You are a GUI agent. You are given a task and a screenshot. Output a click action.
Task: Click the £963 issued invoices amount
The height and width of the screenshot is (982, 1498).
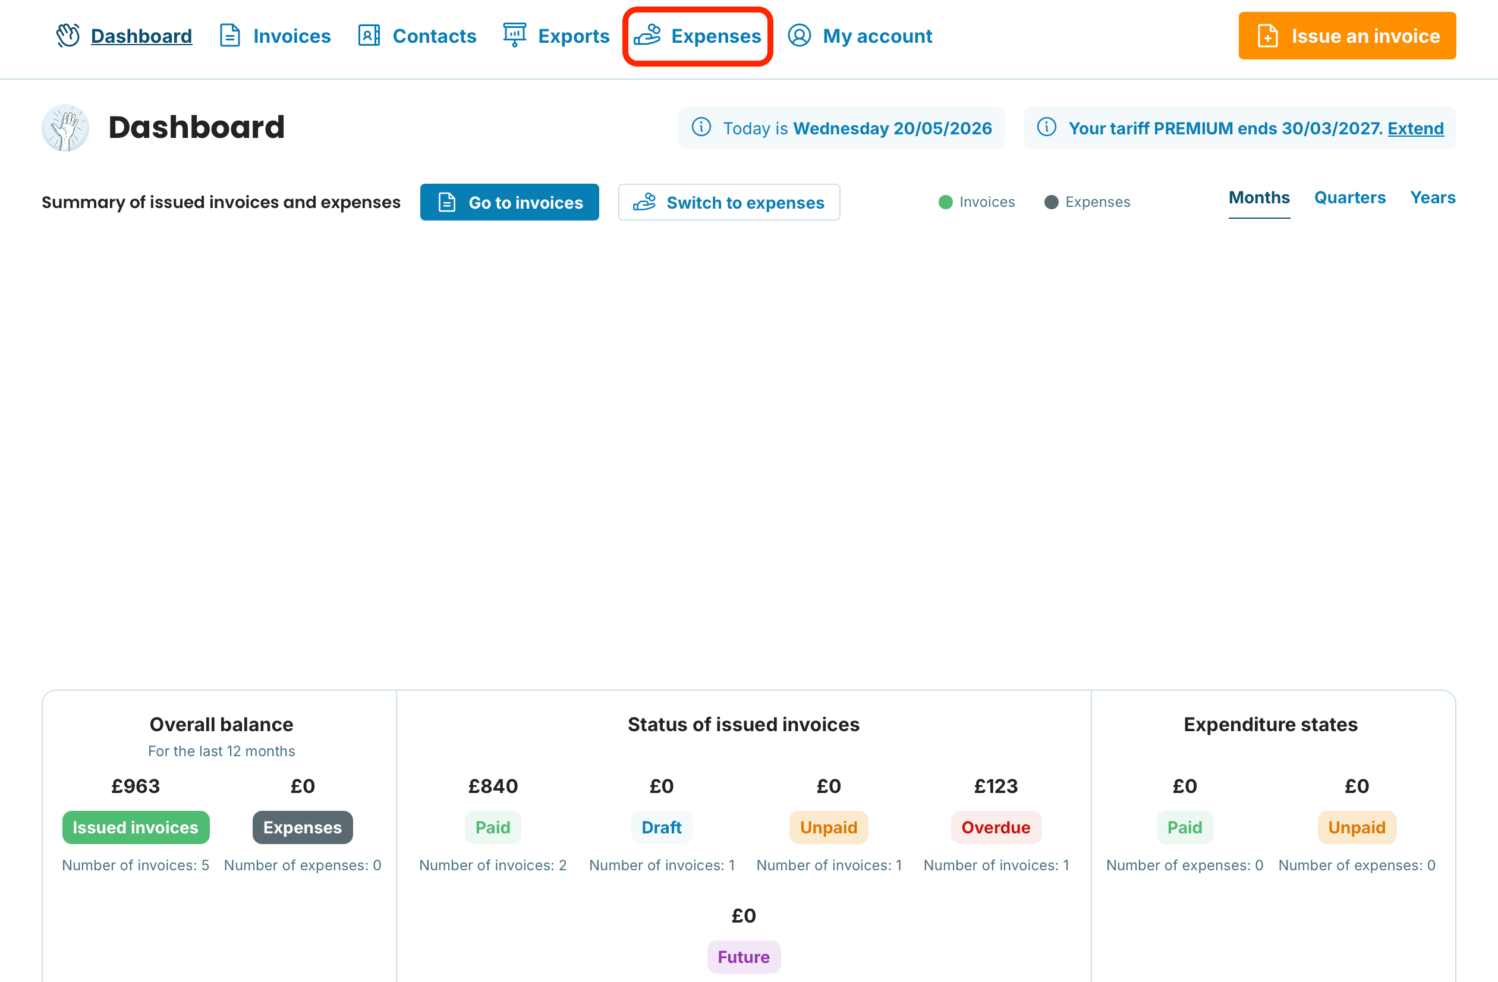coord(136,786)
